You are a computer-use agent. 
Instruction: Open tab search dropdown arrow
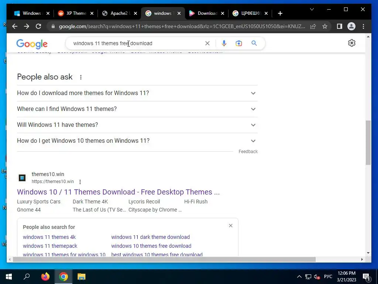pos(312,9)
